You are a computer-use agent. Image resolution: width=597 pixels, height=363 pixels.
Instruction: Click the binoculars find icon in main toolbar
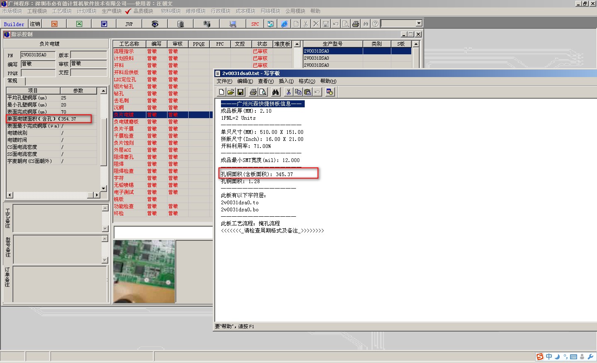365,24
